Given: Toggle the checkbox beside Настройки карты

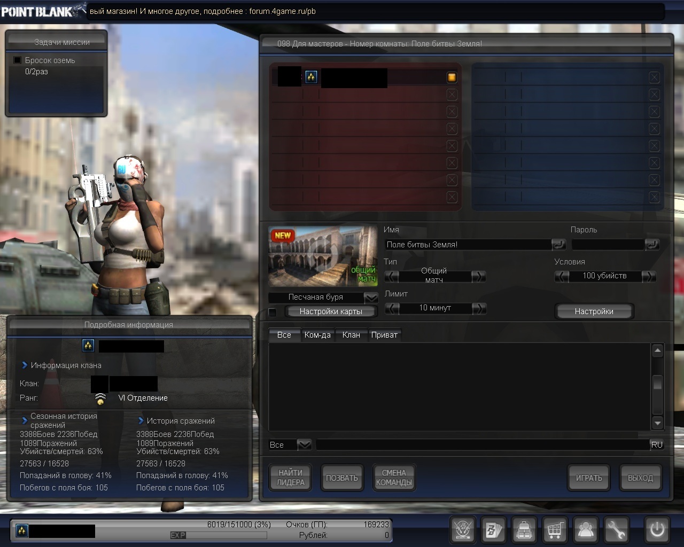Looking at the screenshot, I should pos(273,312).
